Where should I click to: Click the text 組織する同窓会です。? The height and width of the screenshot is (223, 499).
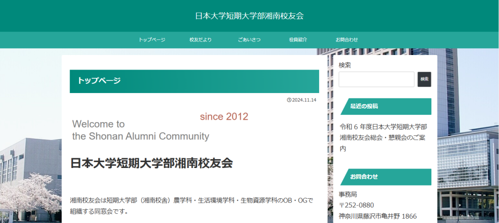click(99, 211)
